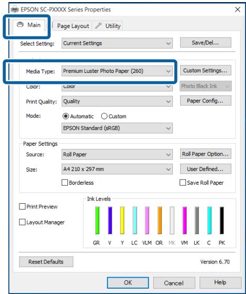Viewport: 246px width, 294px height.
Task: Open the Select Setting dropdown
Action: [117, 43]
